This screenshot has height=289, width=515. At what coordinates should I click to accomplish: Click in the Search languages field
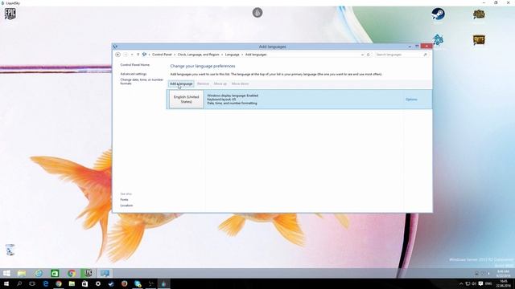pos(402,55)
